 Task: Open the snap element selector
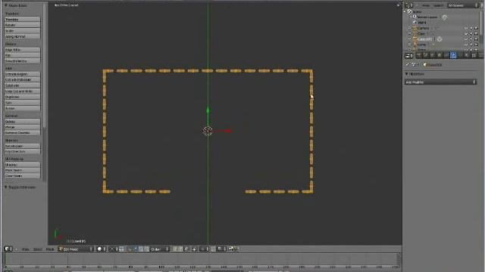pos(221,249)
